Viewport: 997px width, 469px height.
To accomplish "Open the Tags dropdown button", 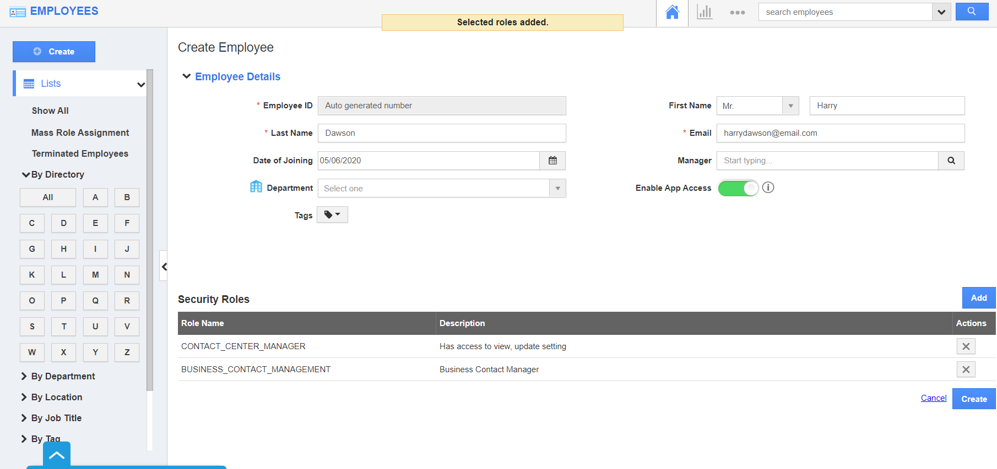I will tap(332, 214).
